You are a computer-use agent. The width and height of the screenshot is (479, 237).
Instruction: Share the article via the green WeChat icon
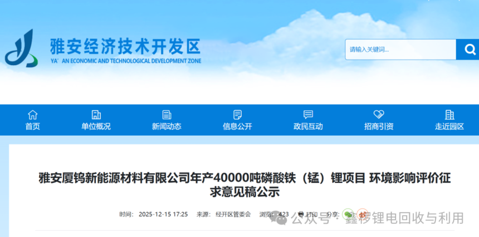coord(348,214)
